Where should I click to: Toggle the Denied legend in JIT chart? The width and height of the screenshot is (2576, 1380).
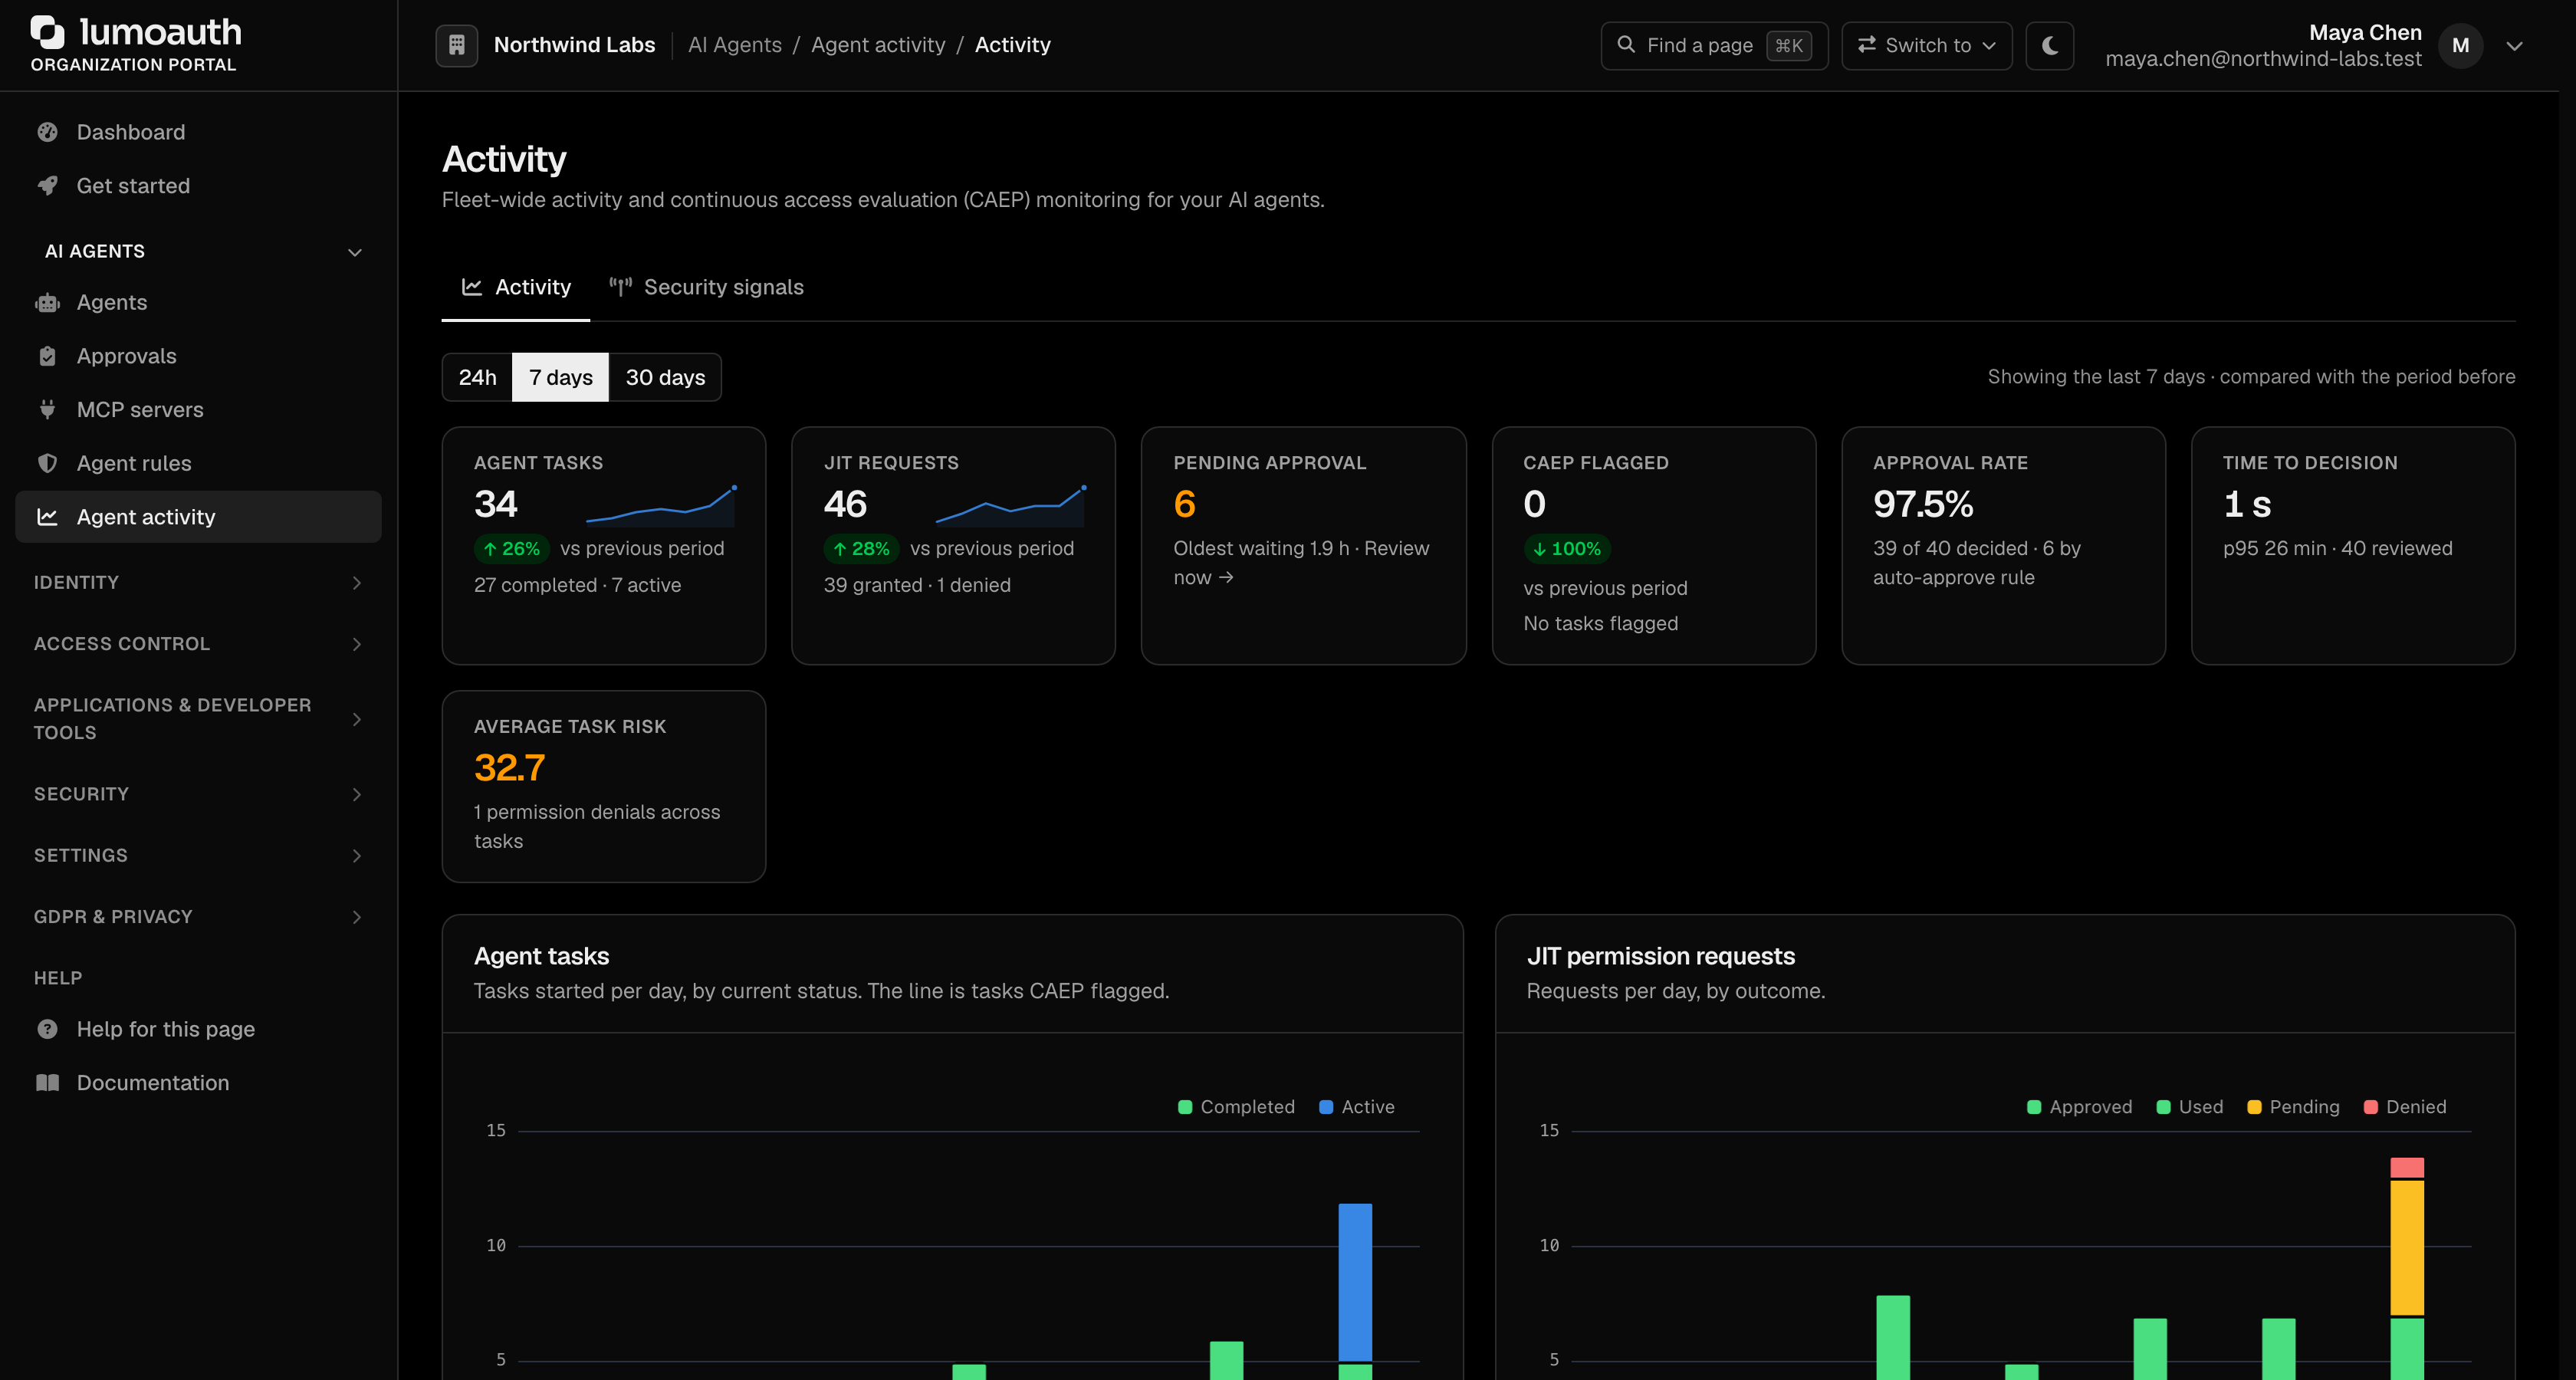(x=2405, y=1107)
